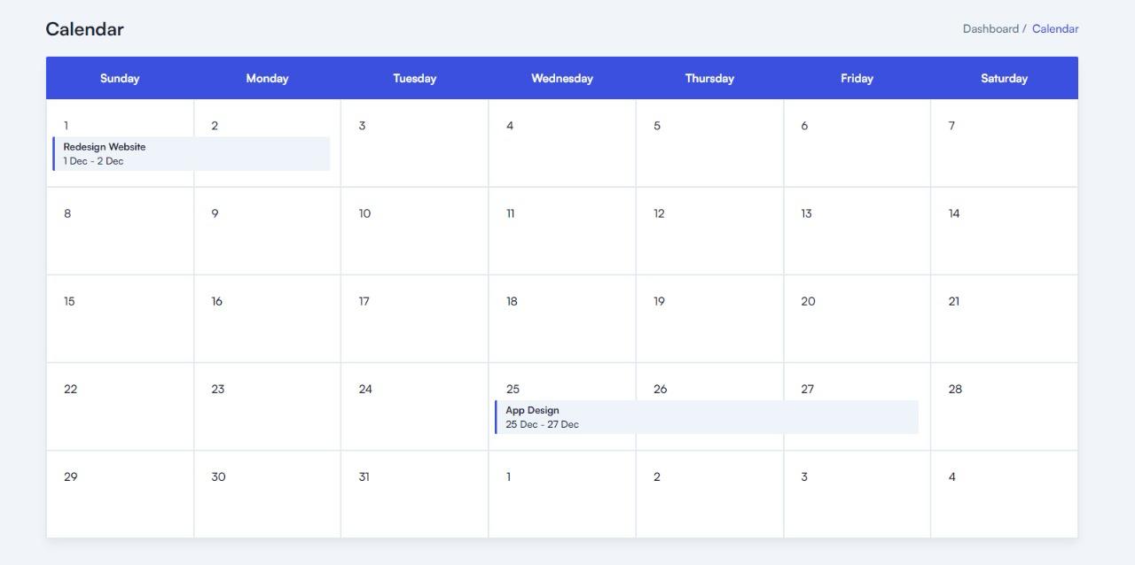Open the Redesign Website event

coord(192,154)
